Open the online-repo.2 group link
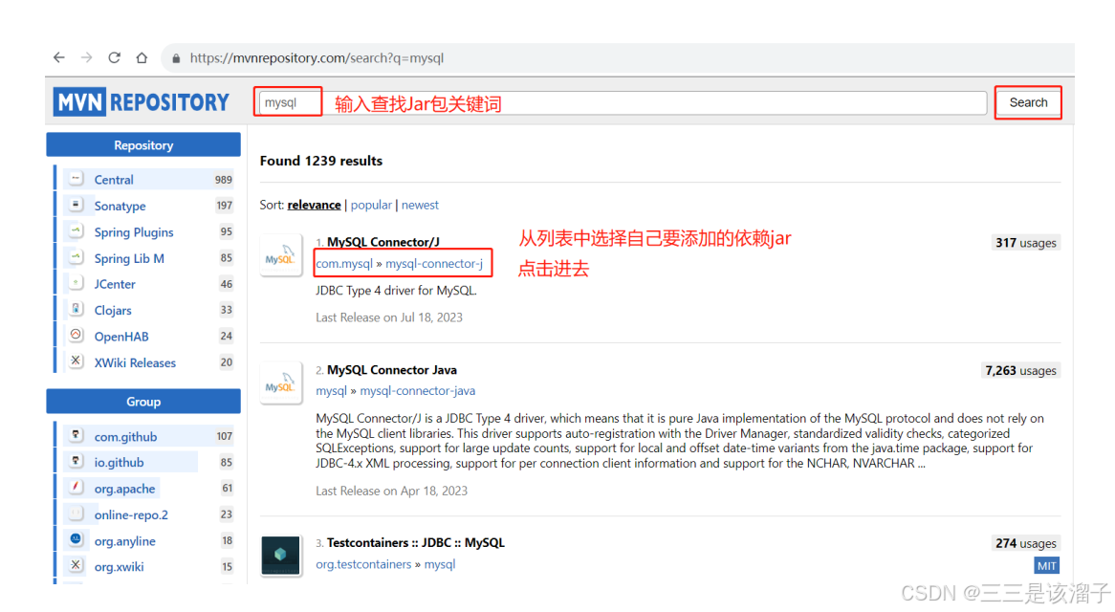The image size is (1115, 612). click(132, 515)
